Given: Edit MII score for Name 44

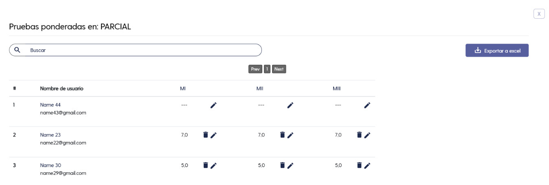Looking at the screenshot, I should pos(290,105).
